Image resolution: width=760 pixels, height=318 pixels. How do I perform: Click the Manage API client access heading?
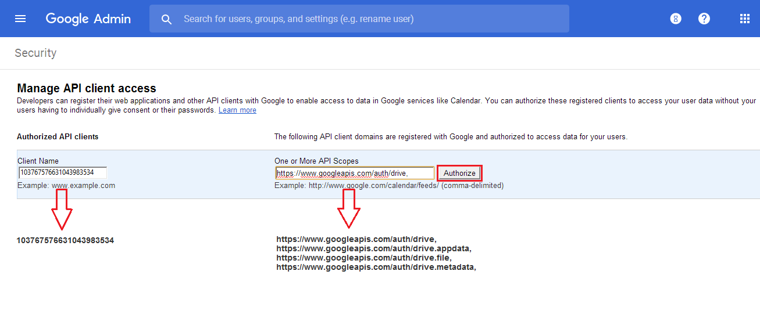(87, 88)
